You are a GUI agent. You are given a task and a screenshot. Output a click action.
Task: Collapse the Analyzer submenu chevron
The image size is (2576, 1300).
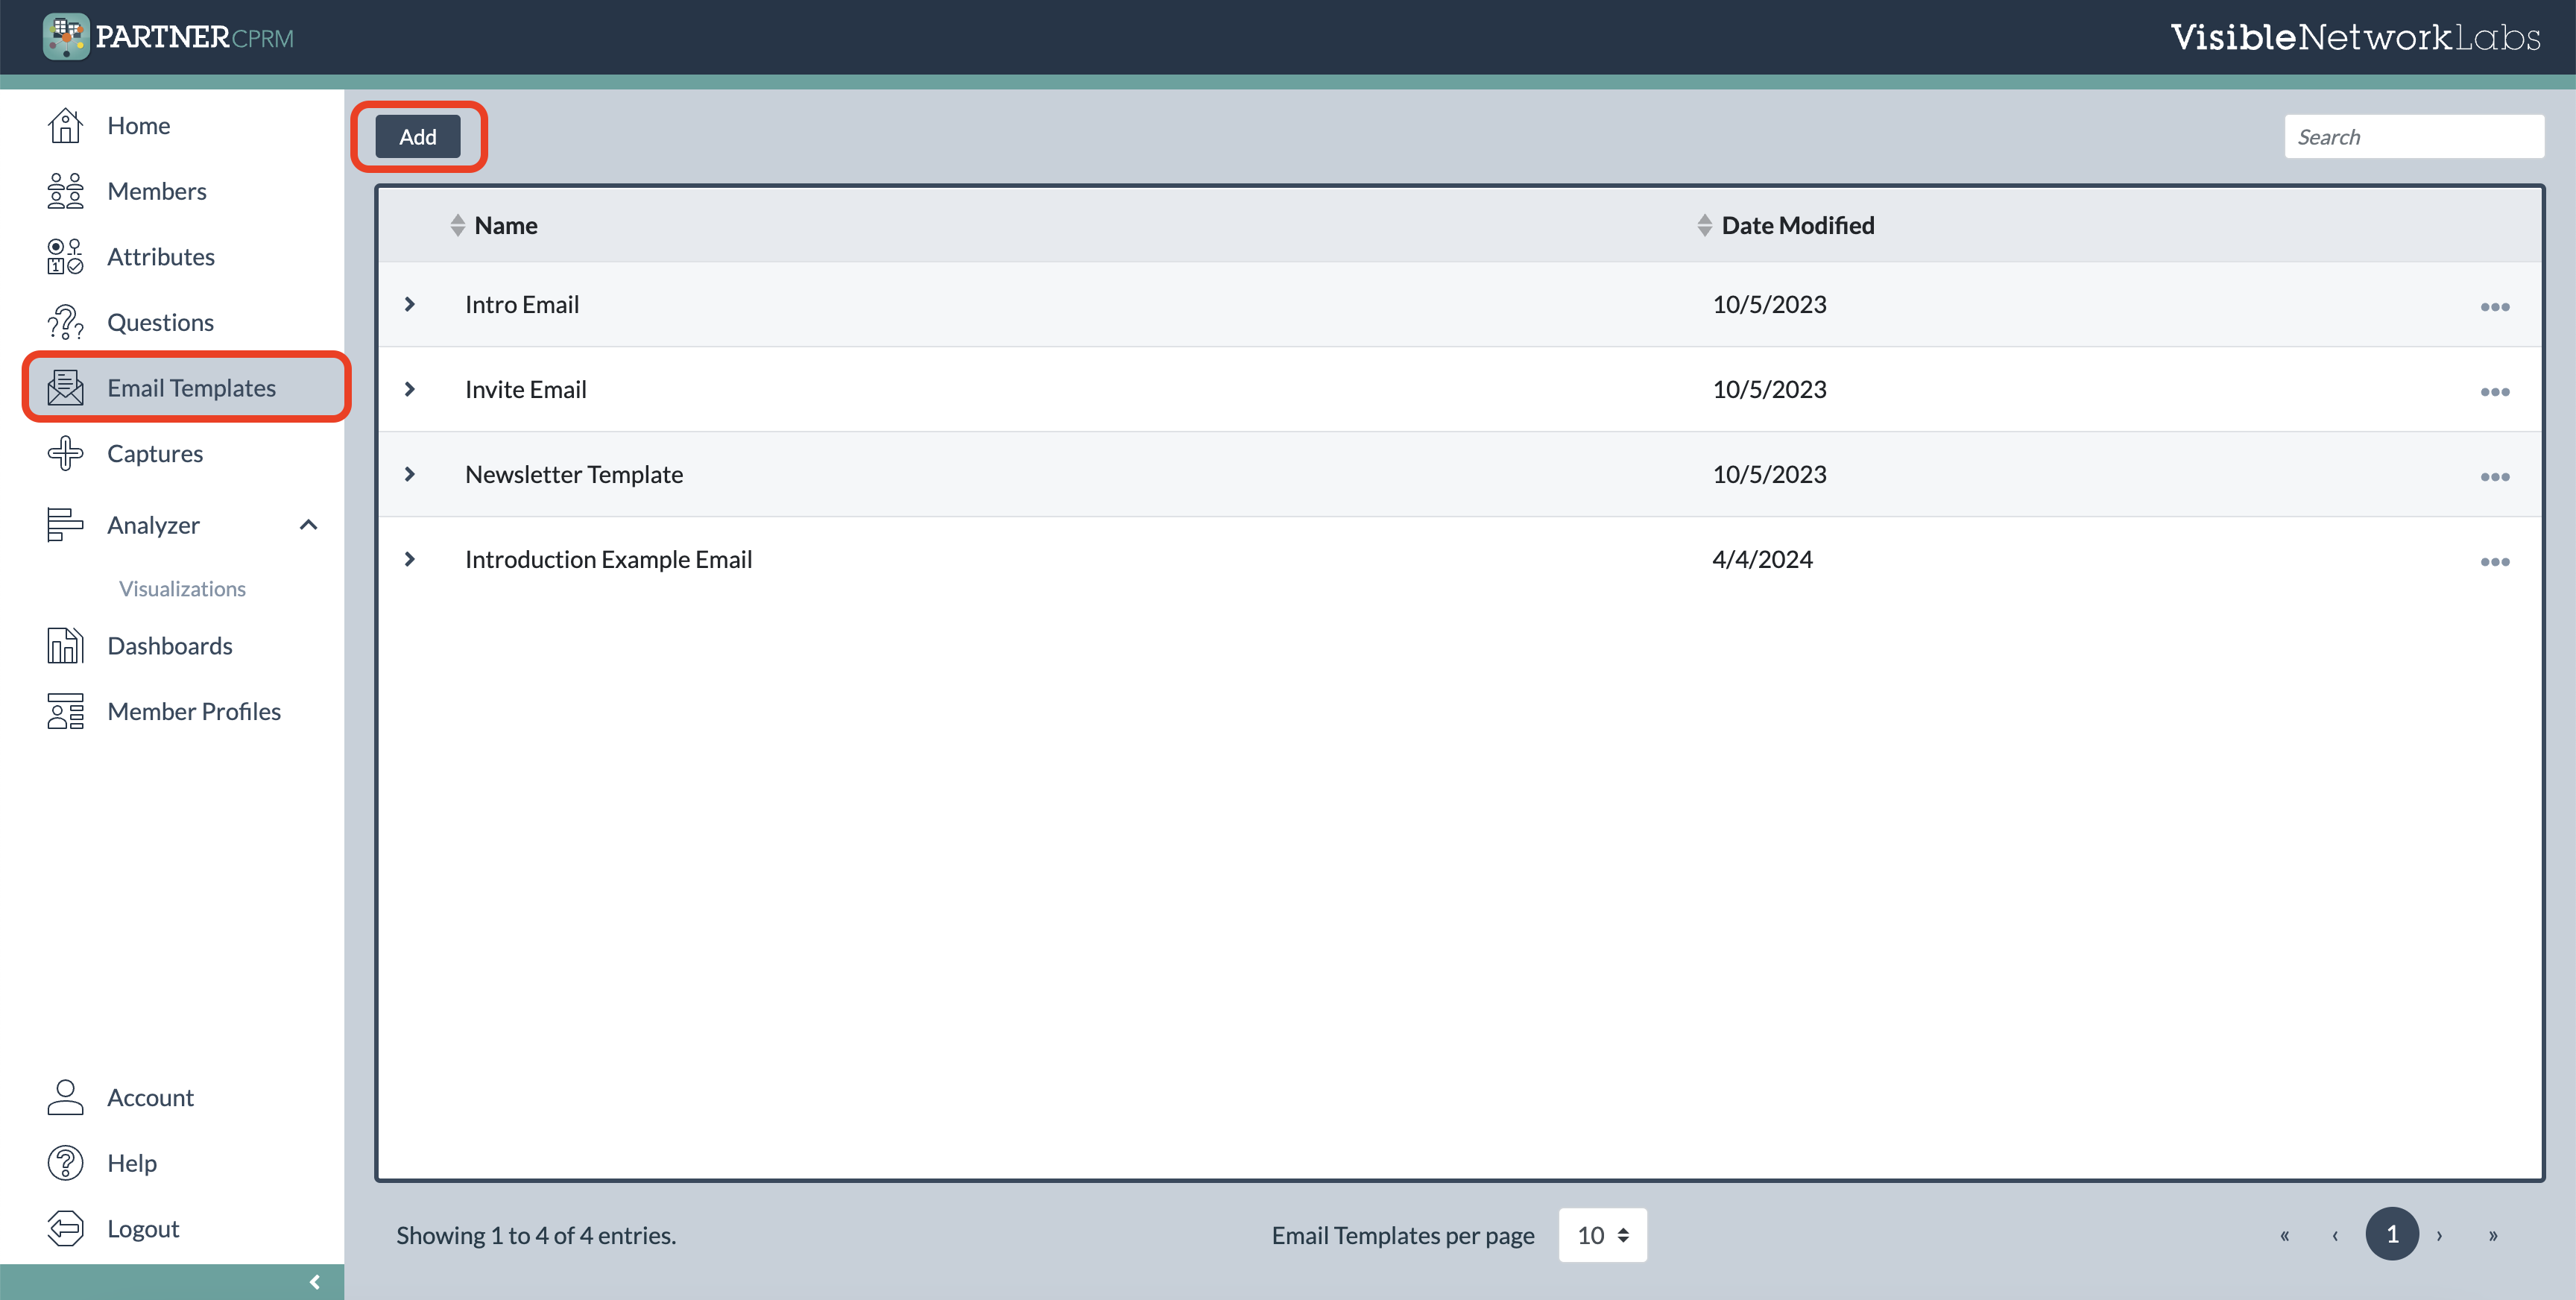[x=308, y=525]
